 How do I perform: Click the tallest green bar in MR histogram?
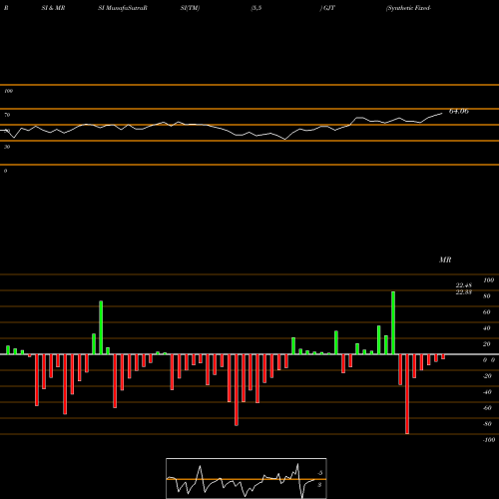point(393,322)
